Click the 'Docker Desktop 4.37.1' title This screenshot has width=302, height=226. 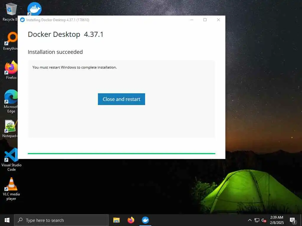click(x=66, y=34)
